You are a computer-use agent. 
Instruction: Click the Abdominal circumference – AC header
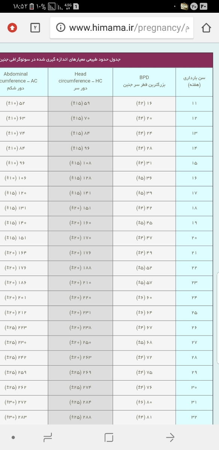coord(24,81)
